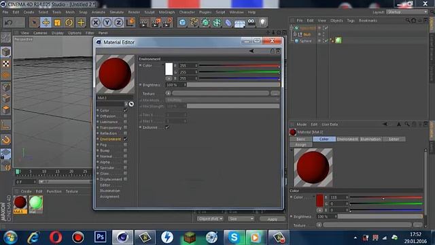Open the Mix Mode dropdown

tap(222, 100)
